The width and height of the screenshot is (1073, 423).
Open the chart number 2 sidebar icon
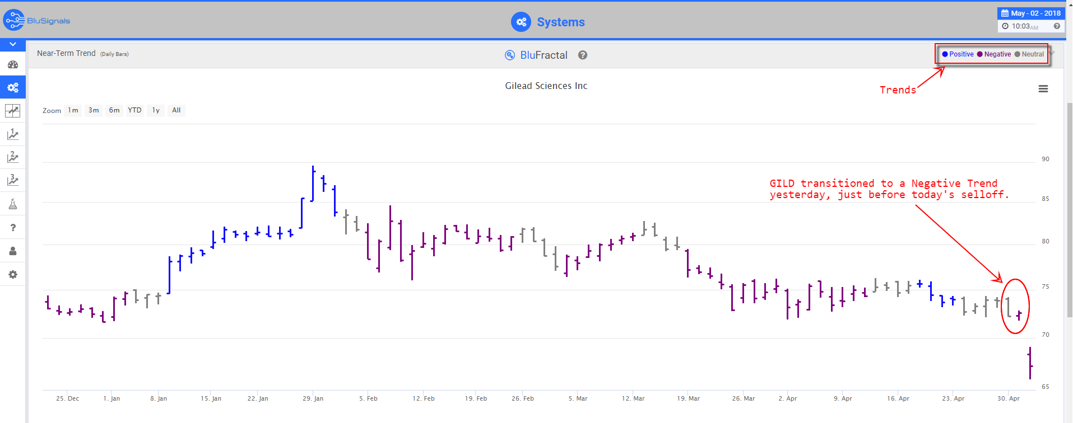point(13,157)
